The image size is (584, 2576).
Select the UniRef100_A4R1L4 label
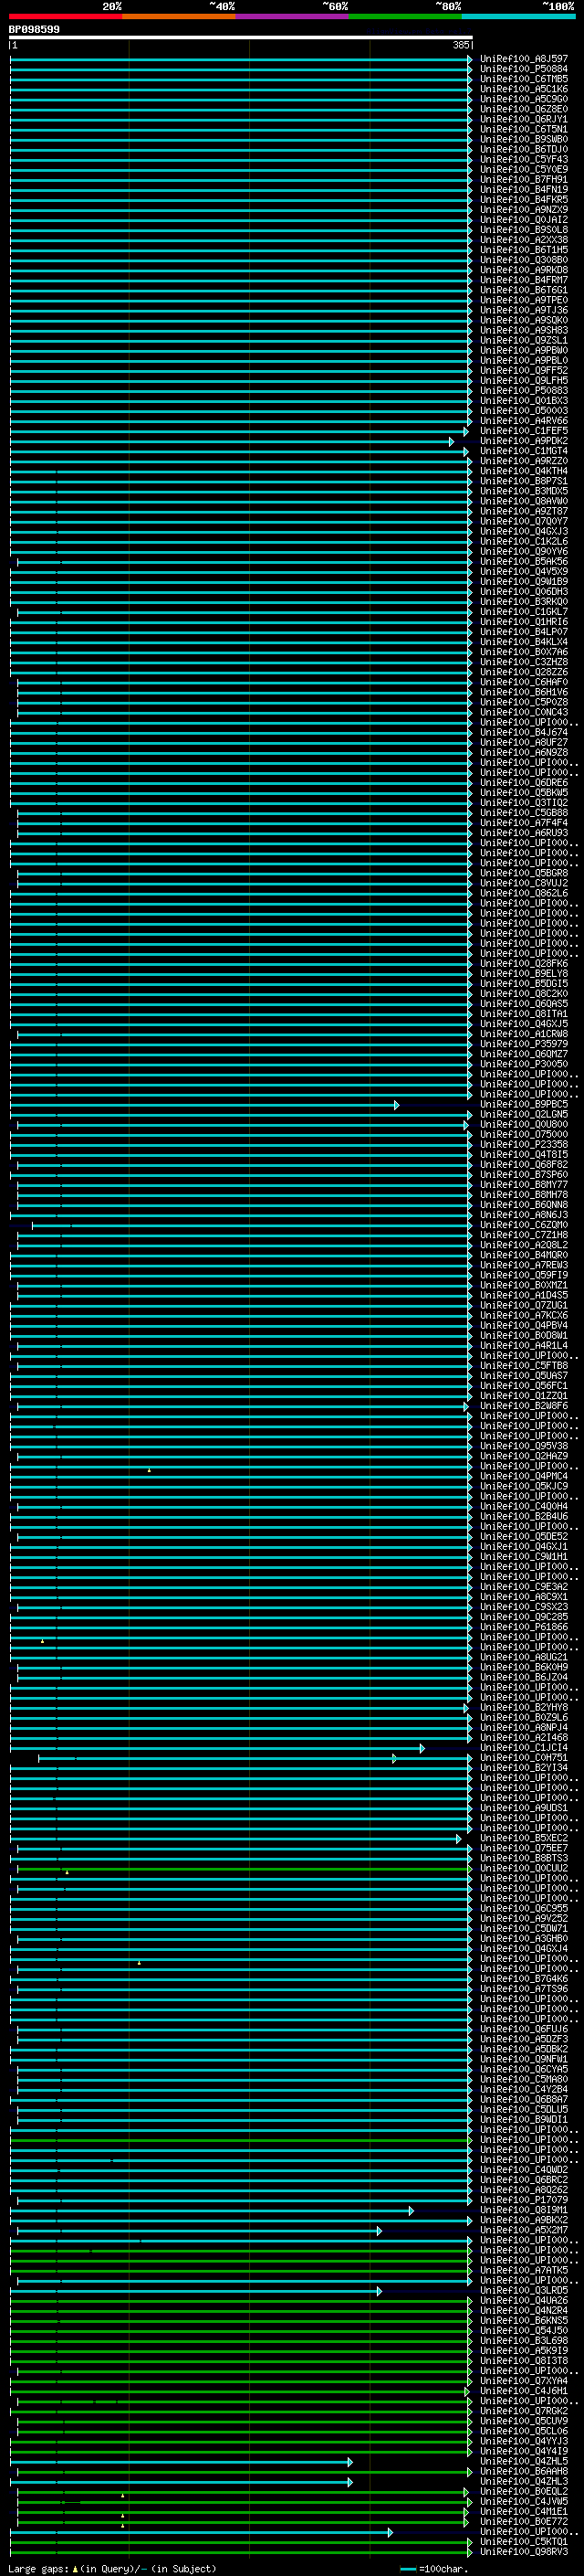(524, 1346)
